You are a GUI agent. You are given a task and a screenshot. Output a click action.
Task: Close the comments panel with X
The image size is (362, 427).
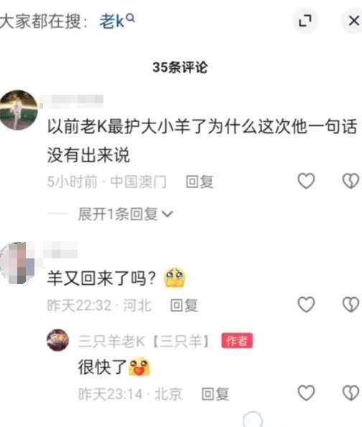pyautogui.click(x=354, y=21)
